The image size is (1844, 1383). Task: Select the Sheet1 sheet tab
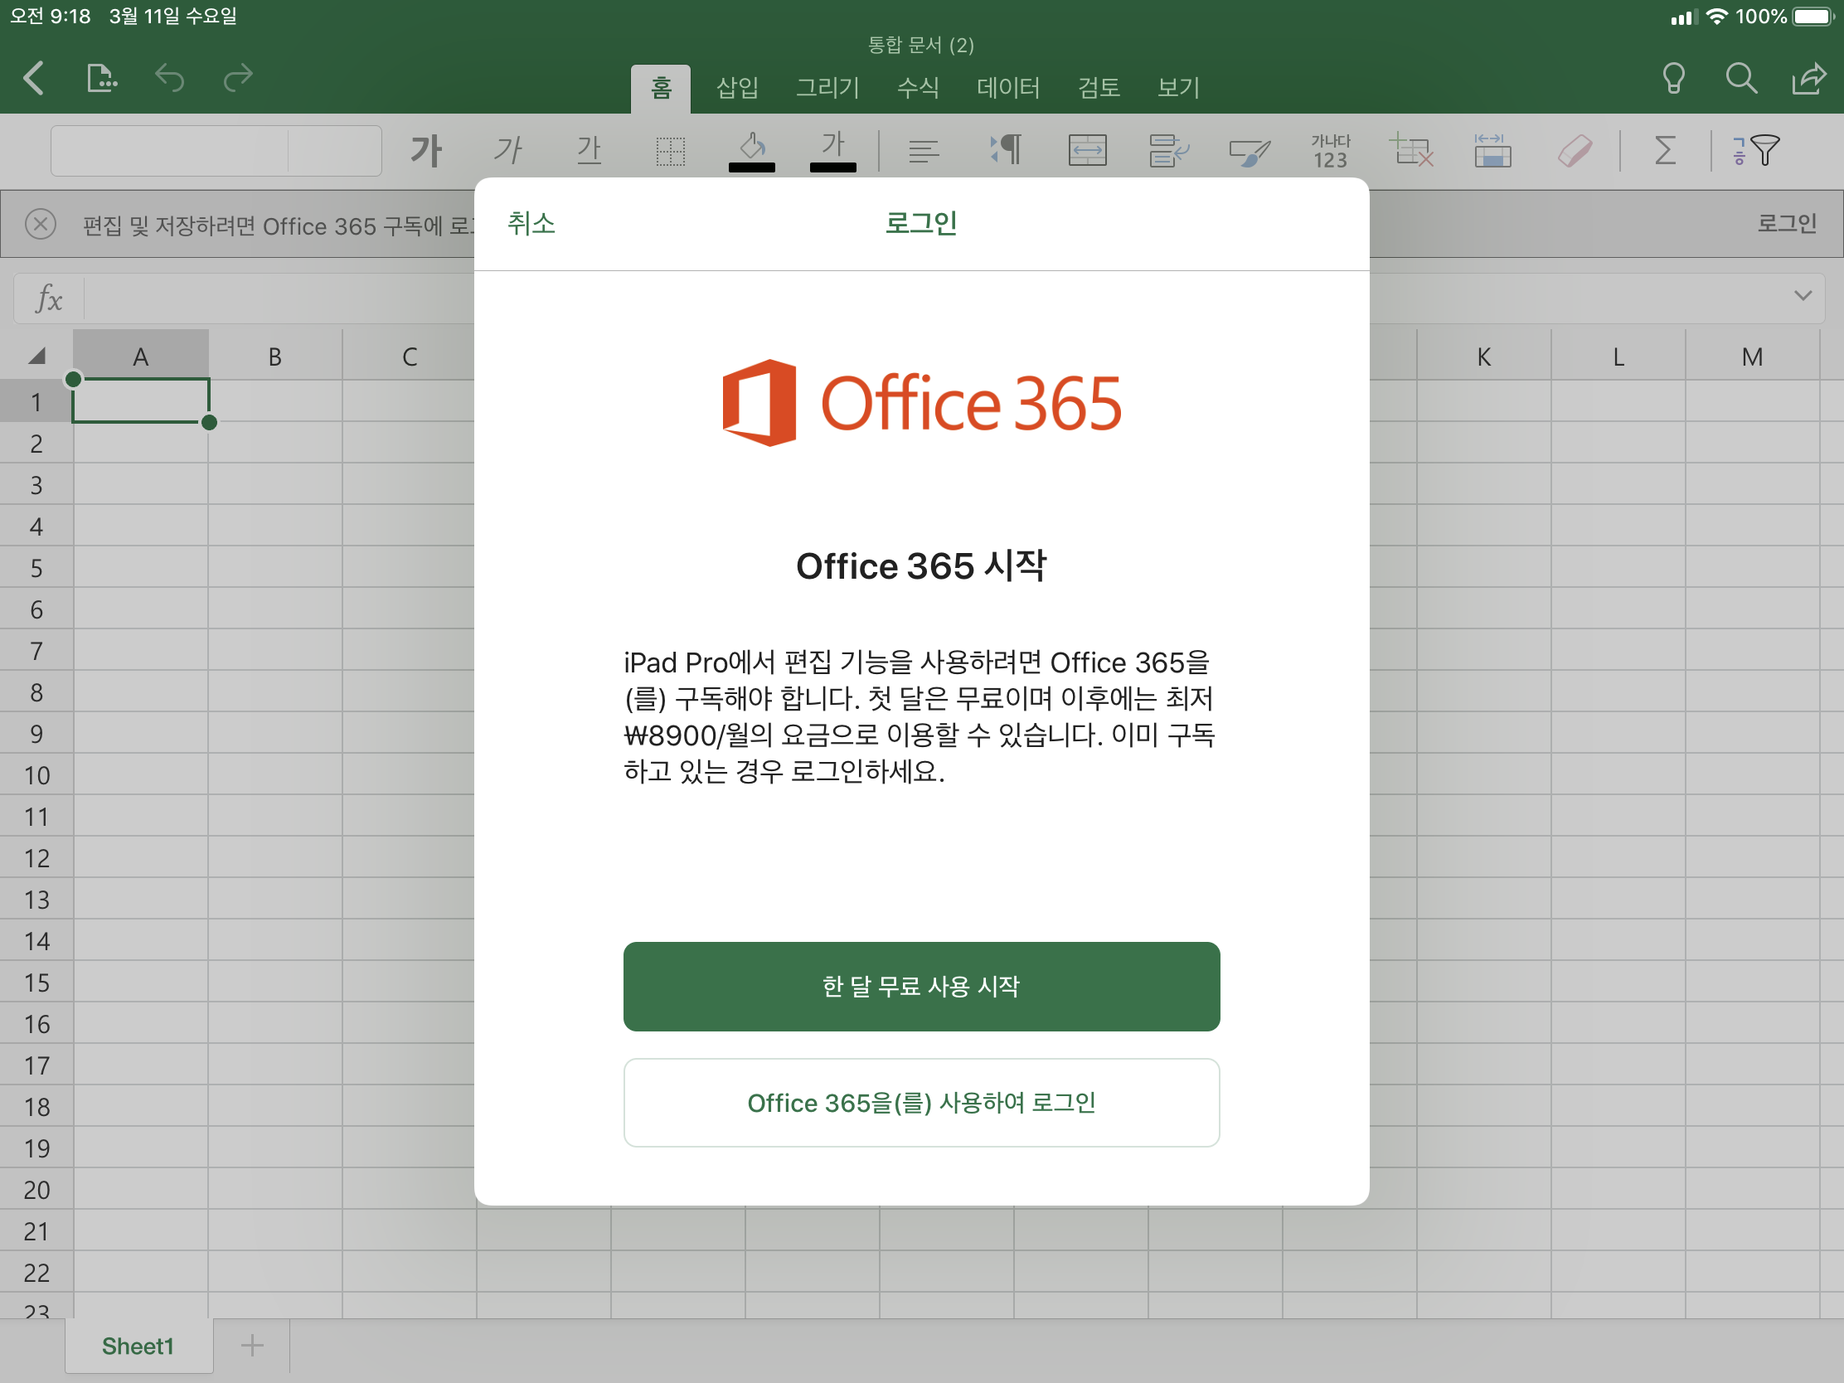138,1346
